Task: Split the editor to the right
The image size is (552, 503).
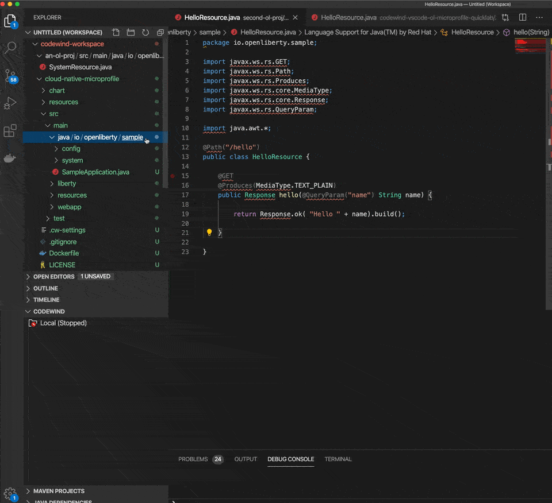Action: 523,18
